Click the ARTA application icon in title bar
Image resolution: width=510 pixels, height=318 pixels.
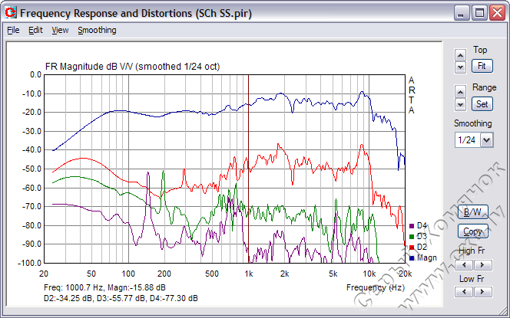click(11, 13)
